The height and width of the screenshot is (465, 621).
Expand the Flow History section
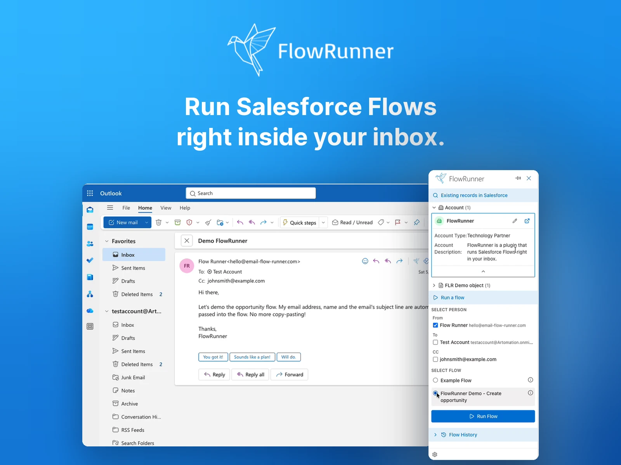[x=435, y=435]
